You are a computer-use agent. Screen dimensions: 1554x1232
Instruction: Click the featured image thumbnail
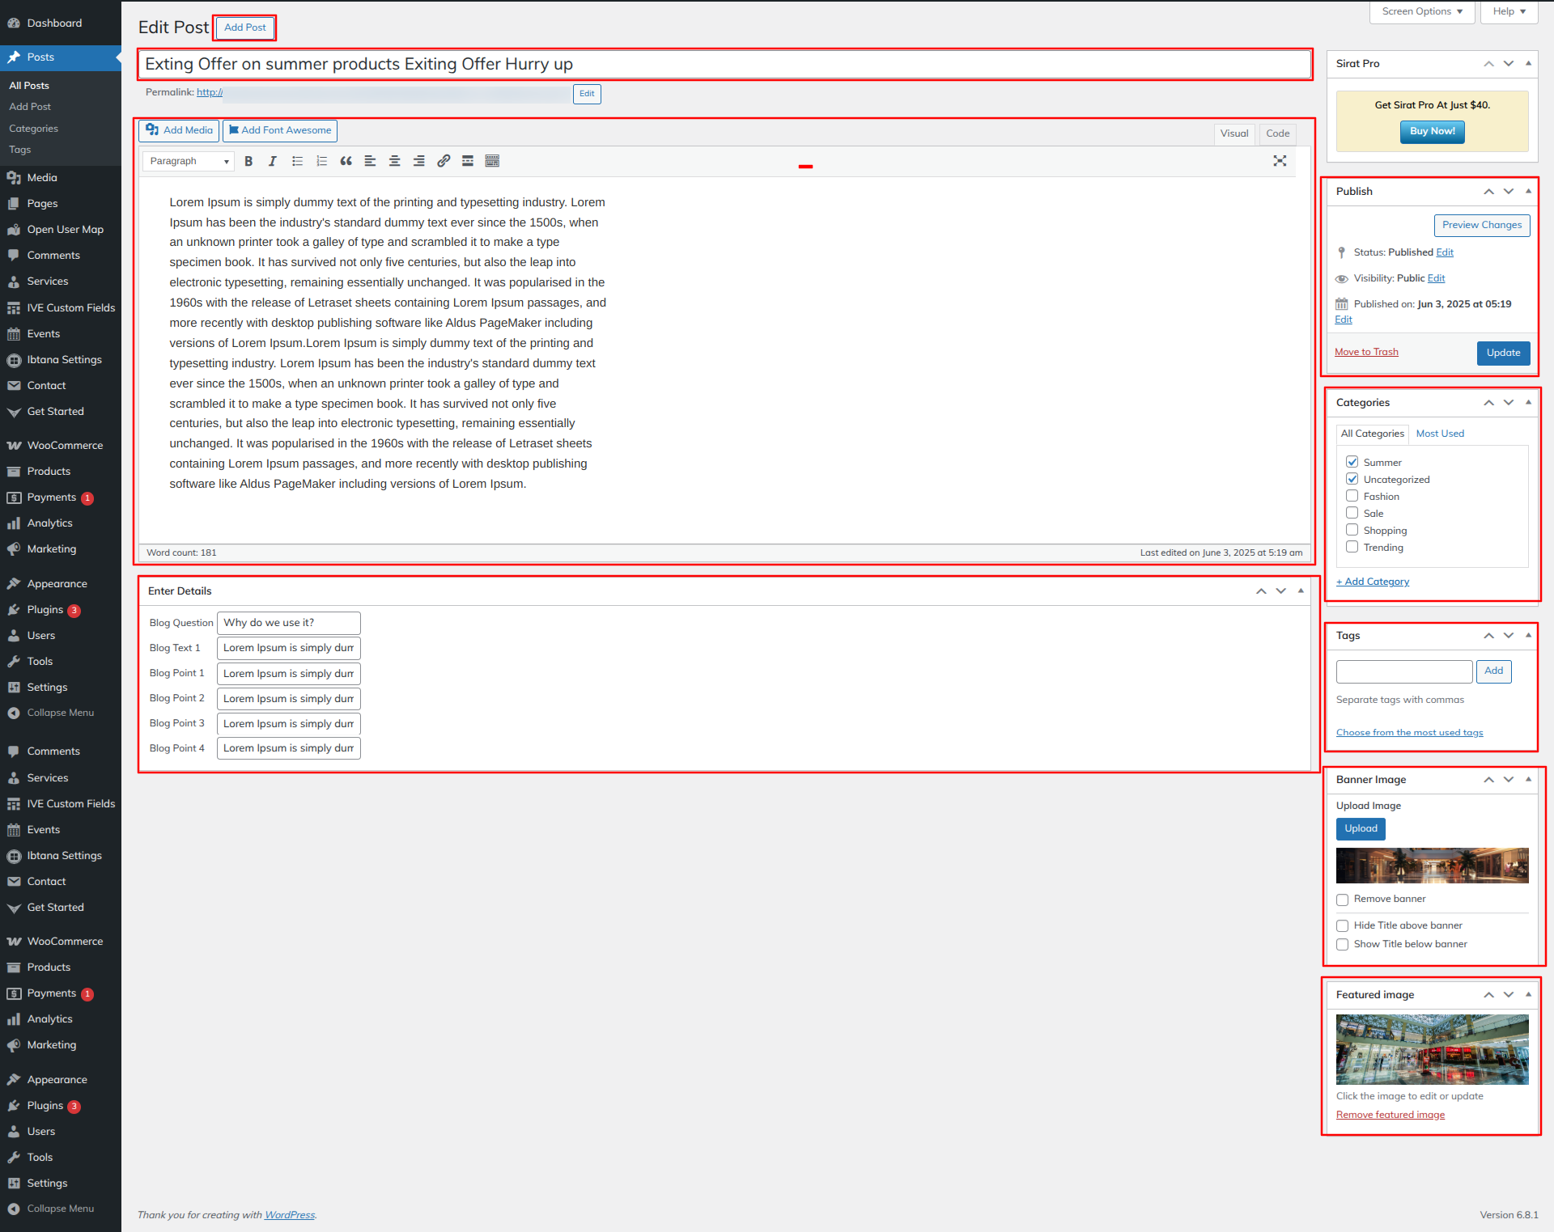pyautogui.click(x=1432, y=1049)
